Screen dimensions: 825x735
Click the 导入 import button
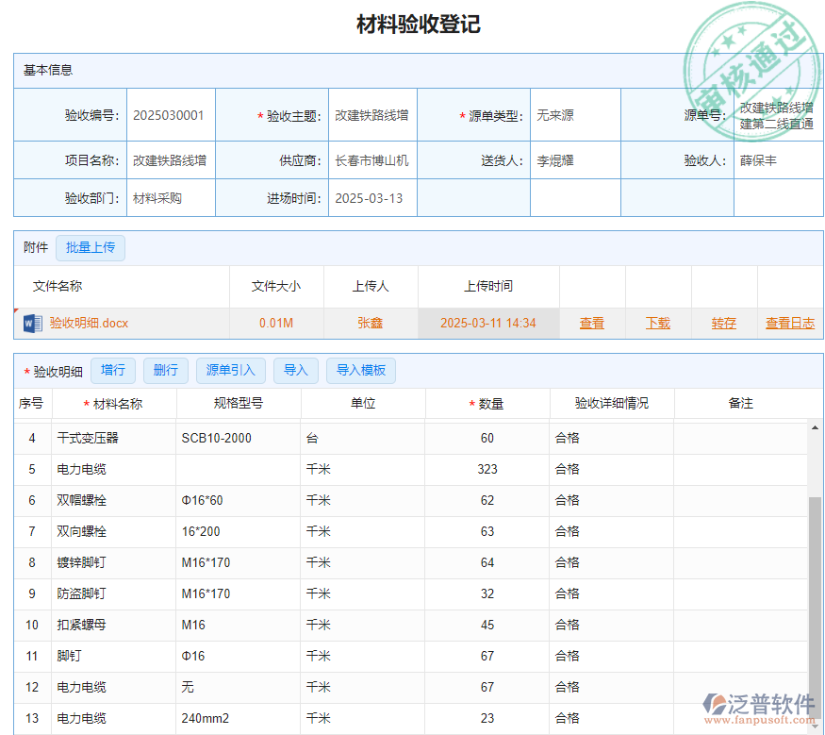(x=296, y=370)
